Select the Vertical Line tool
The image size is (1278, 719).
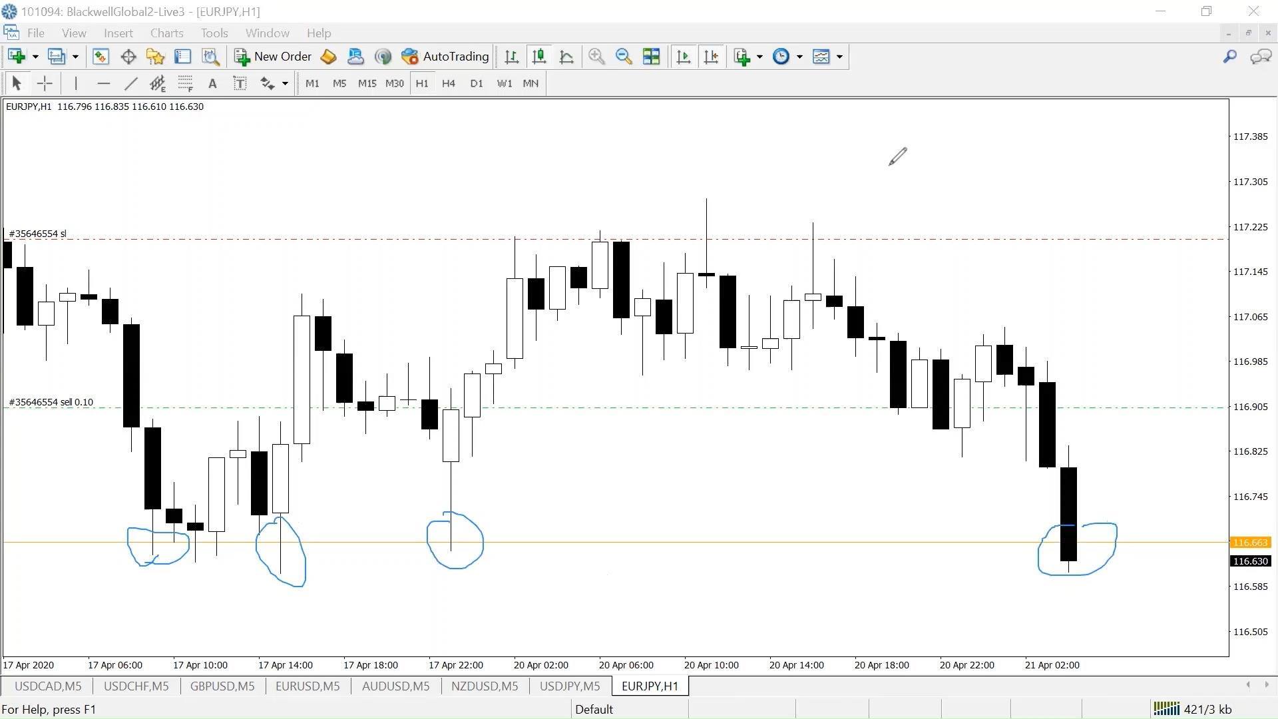coord(76,83)
